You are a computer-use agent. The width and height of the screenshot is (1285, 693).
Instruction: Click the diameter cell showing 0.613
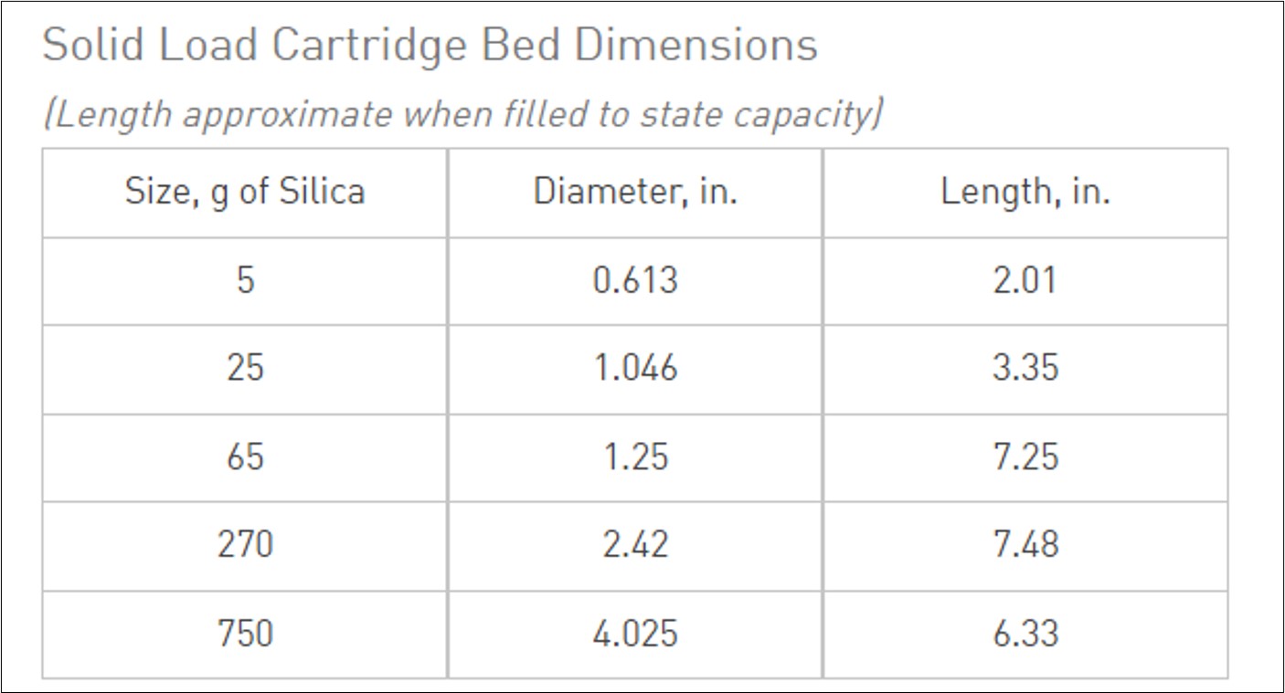[635, 279]
